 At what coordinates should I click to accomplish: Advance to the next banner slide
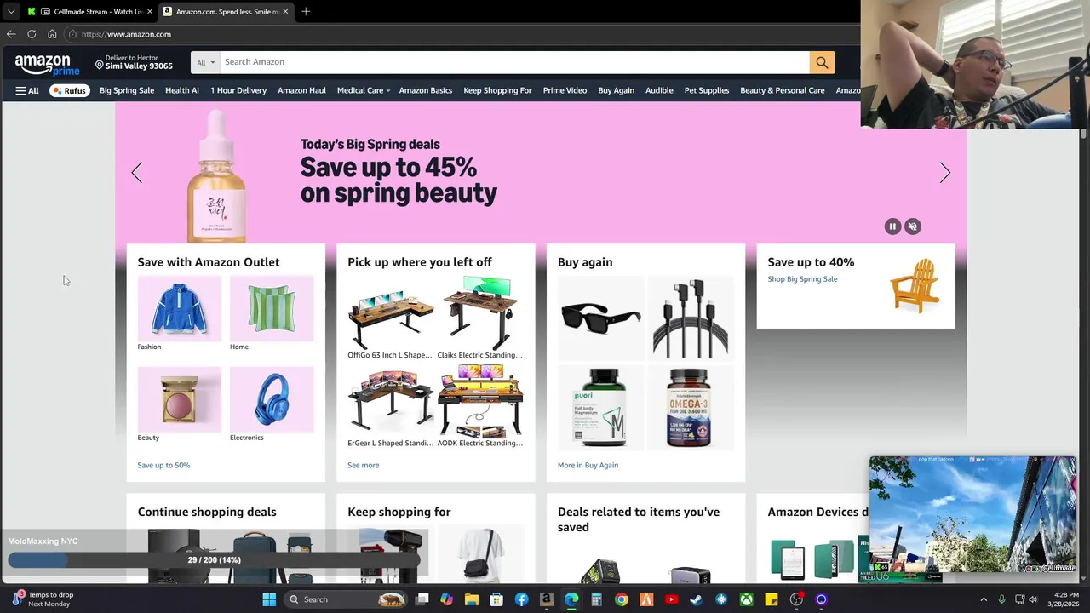[x=944, y=173]
